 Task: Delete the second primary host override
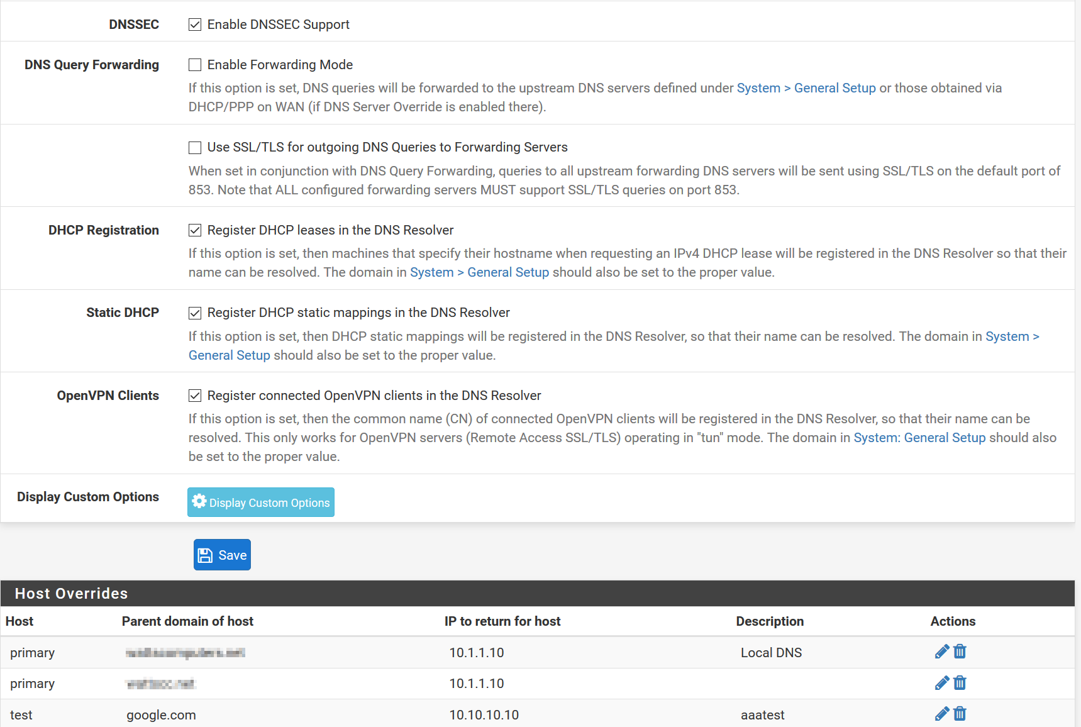point(960,683)
